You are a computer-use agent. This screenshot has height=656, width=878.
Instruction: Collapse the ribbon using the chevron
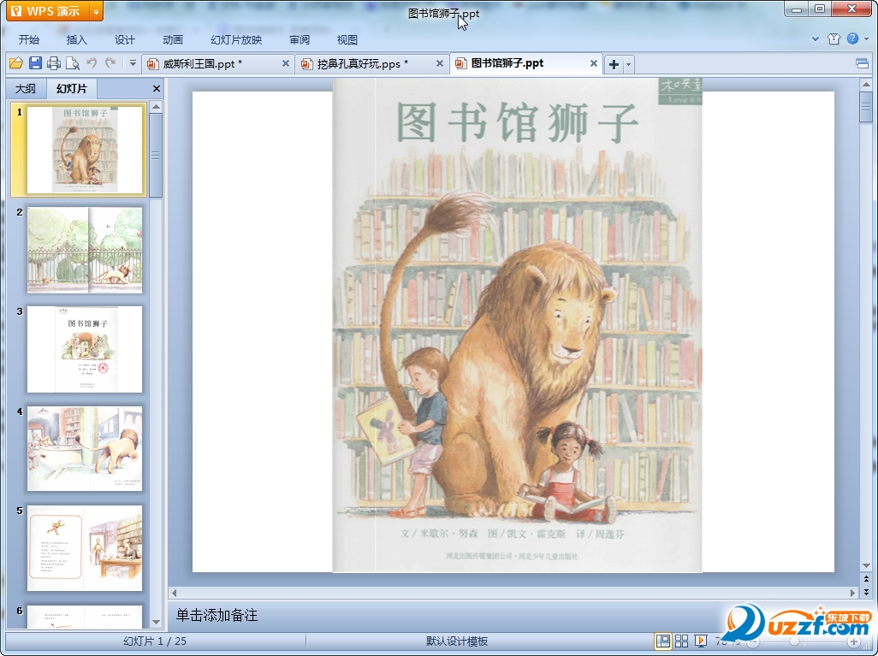pos(816,38)
